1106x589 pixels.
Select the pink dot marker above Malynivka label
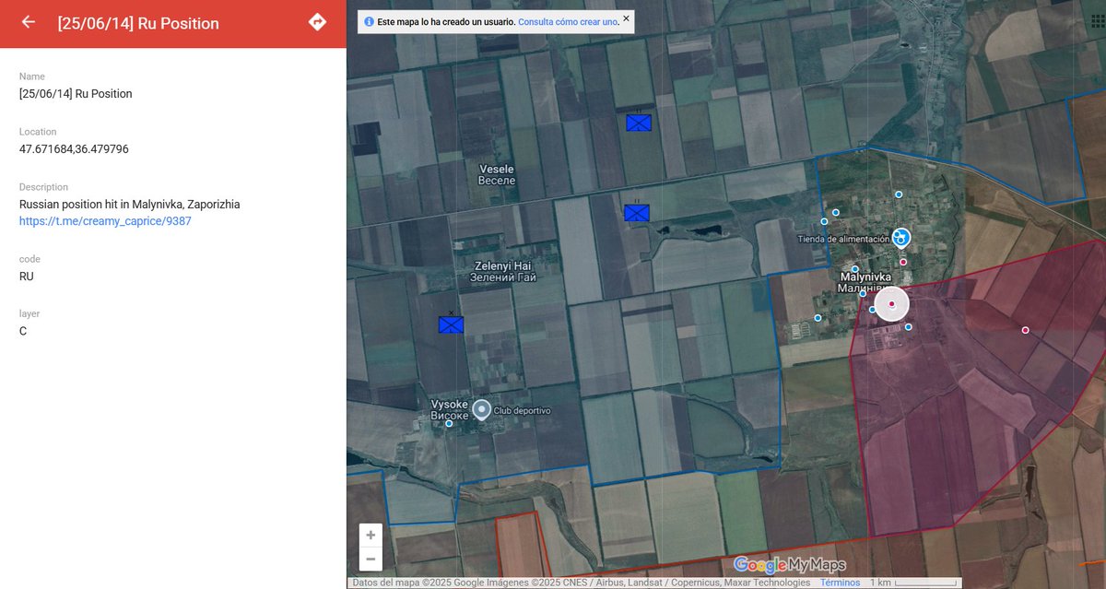coord(903,262)
